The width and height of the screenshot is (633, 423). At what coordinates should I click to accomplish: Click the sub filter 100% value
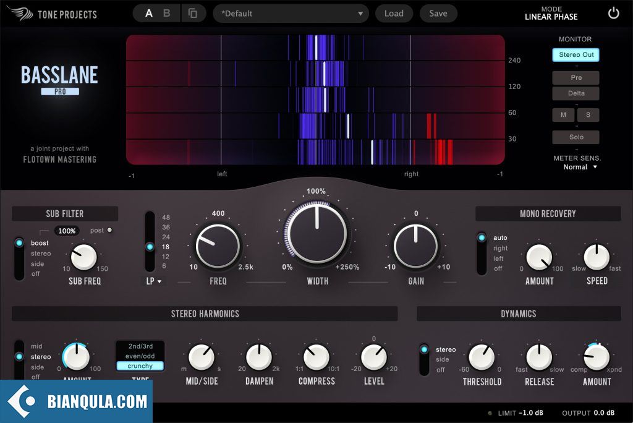(x=67, y=231)
